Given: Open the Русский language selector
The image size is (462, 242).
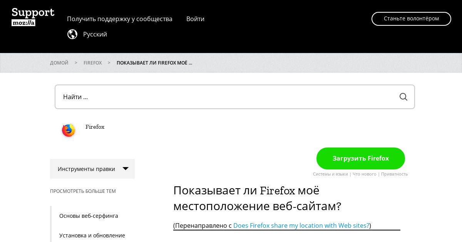Looking at the screenshot, I should tap(95, 34).
